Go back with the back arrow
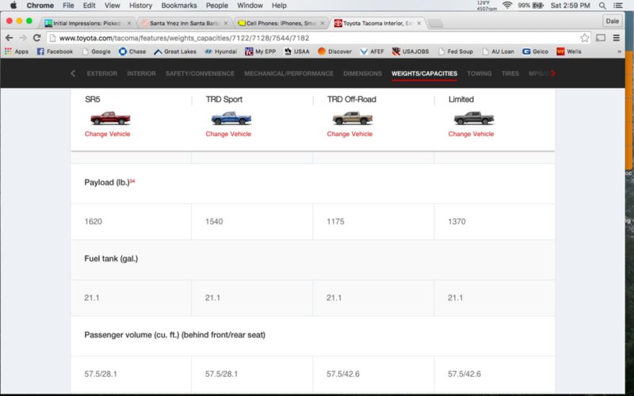The width and height of the screenshot is (634, 396). (9, 38)
